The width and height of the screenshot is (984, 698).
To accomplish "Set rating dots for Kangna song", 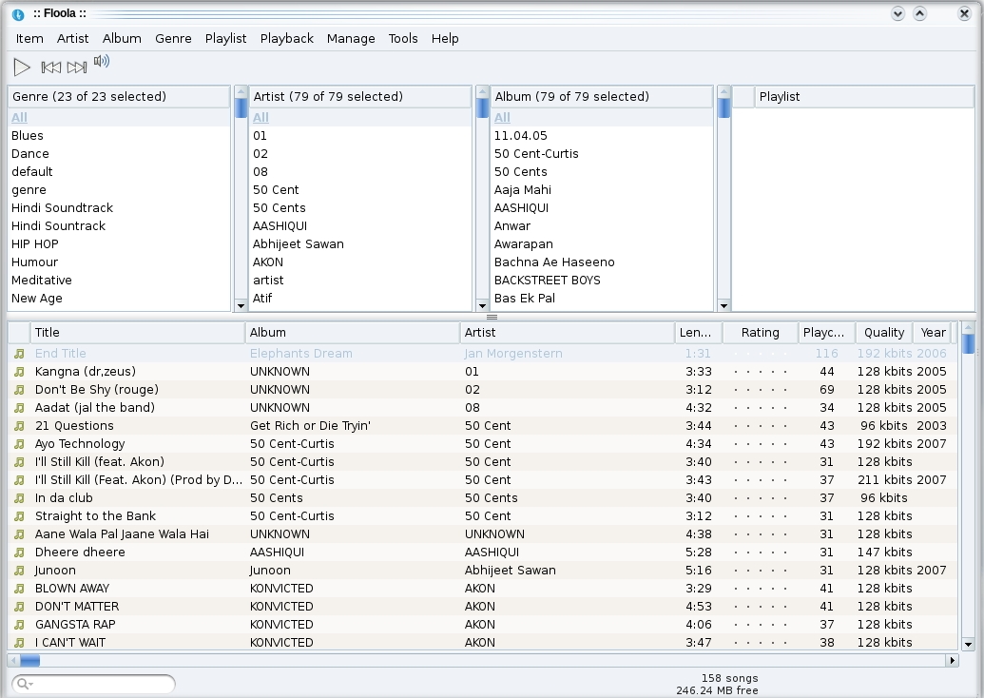I will 760,372.
